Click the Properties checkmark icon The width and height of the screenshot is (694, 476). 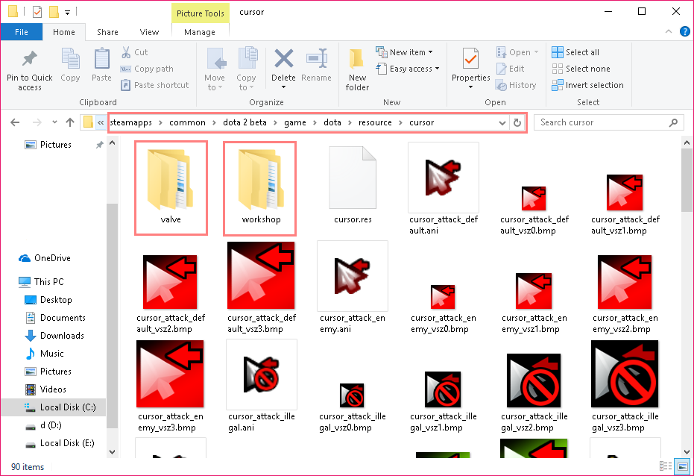(x=470, y=59)
